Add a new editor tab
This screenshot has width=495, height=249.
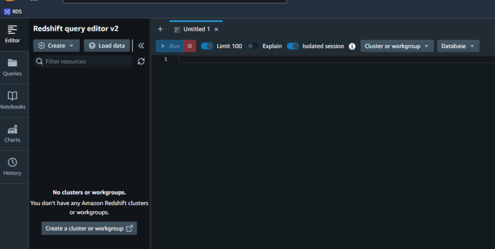tap(160, 29)
